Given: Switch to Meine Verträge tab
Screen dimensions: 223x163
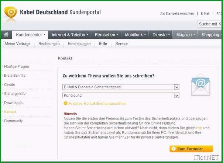Looking at the screenshot, I should pyautogui.click(x=17, y=44).
